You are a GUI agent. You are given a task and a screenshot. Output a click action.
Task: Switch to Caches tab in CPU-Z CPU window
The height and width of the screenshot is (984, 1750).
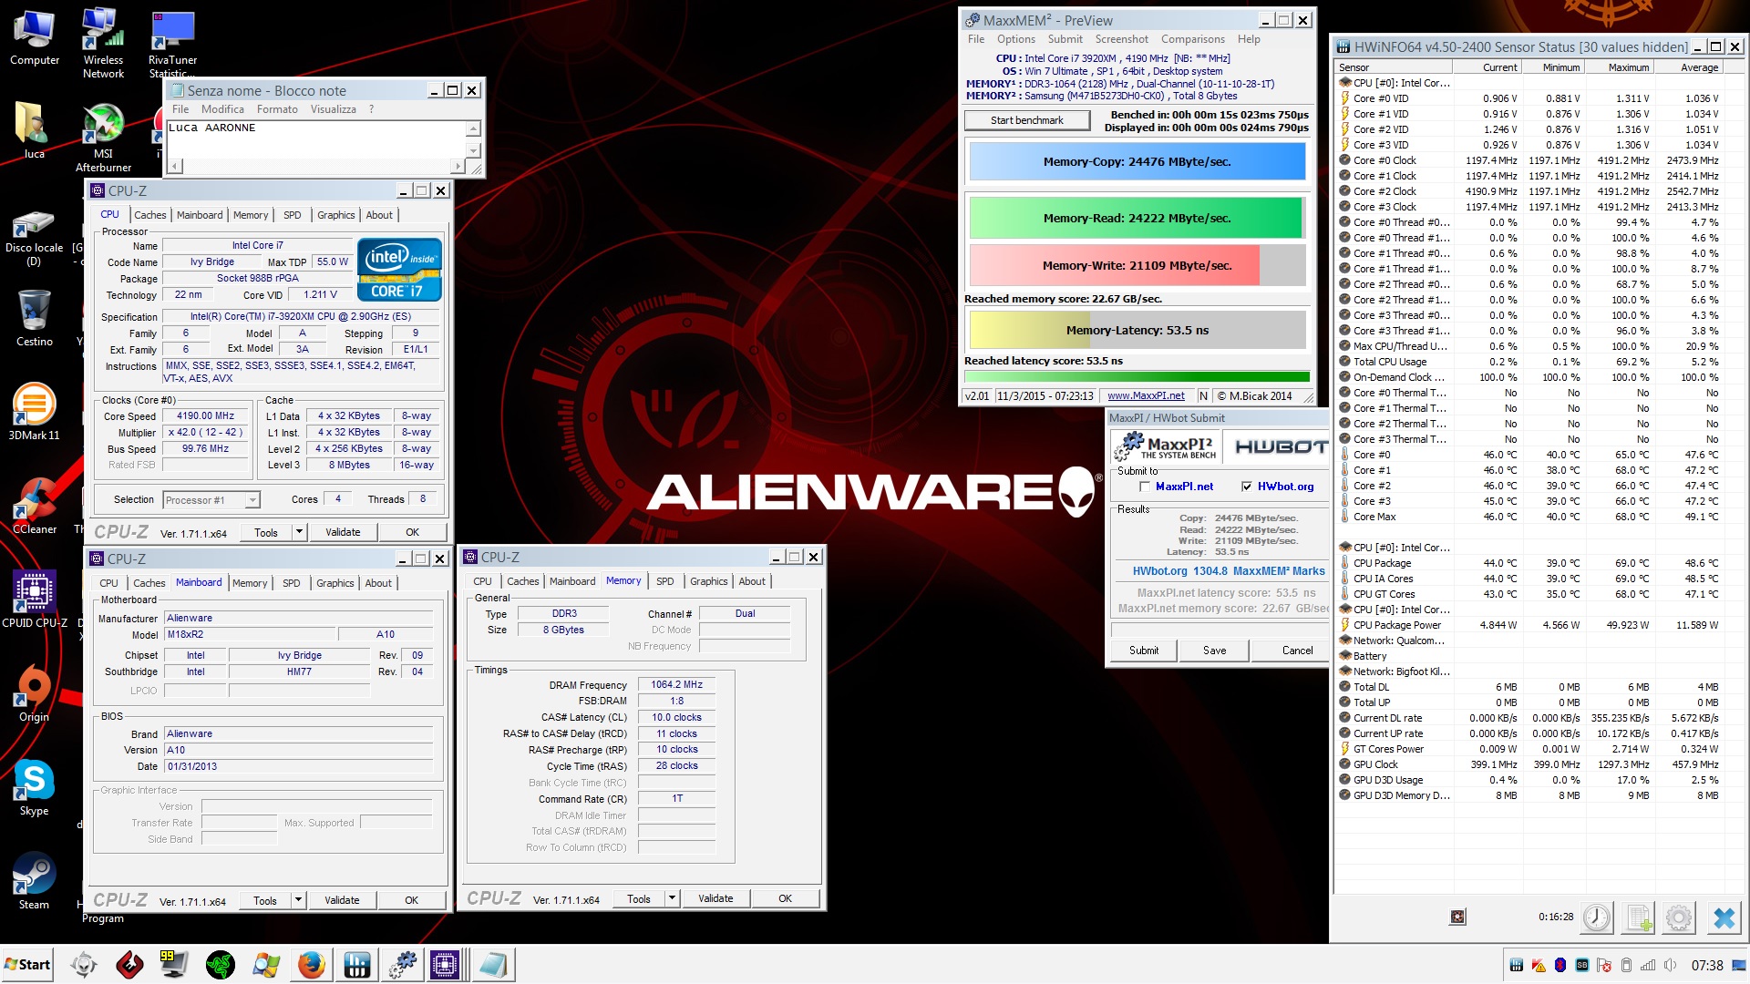pos(150,215)
